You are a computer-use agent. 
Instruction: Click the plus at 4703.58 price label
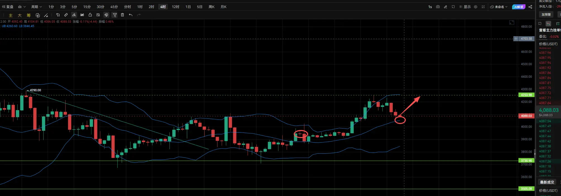[516, 39]
